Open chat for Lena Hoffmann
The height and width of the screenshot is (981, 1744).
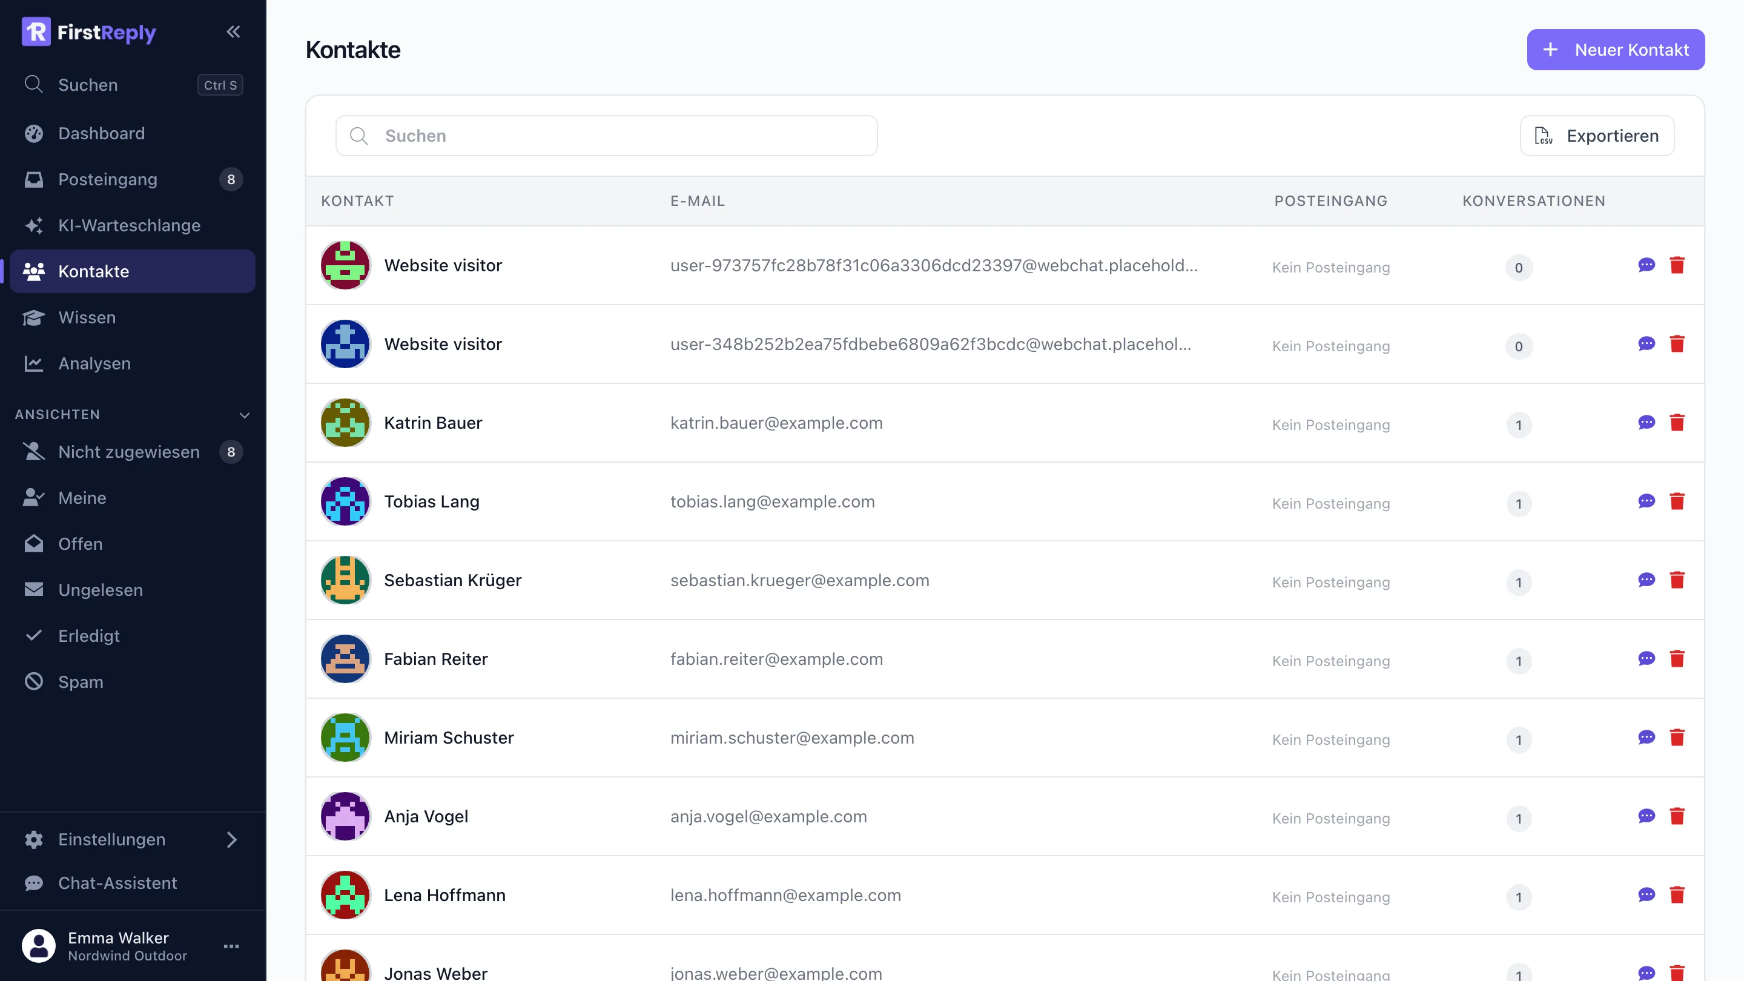(1647, 894)
